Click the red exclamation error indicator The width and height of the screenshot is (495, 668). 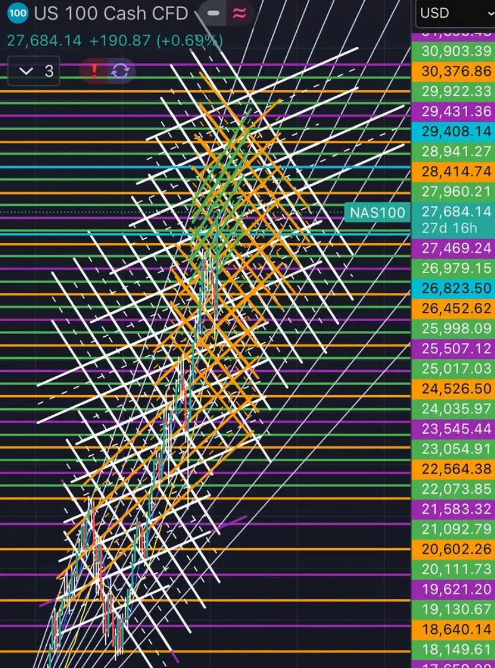click(x=95, y=71)
